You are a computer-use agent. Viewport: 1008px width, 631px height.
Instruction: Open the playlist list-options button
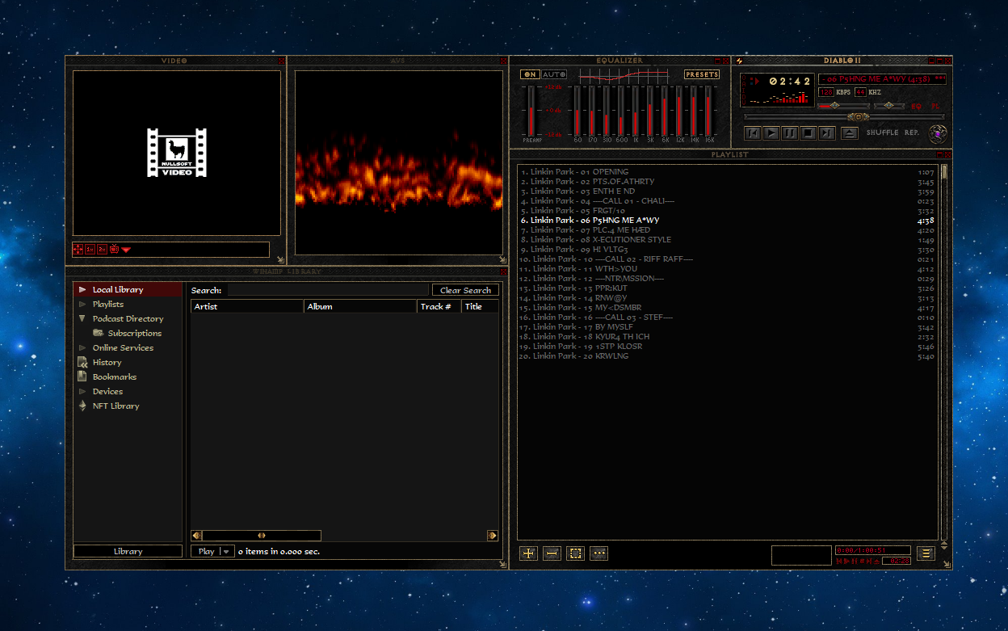(x=926, y=553)
